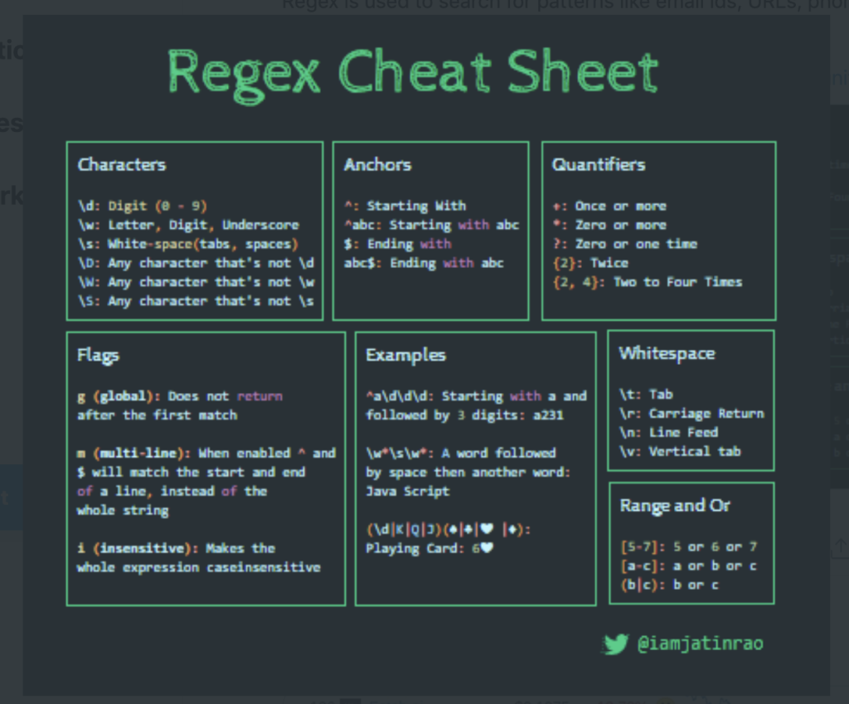Click the Range and Or heading

(x=675, y=506)
